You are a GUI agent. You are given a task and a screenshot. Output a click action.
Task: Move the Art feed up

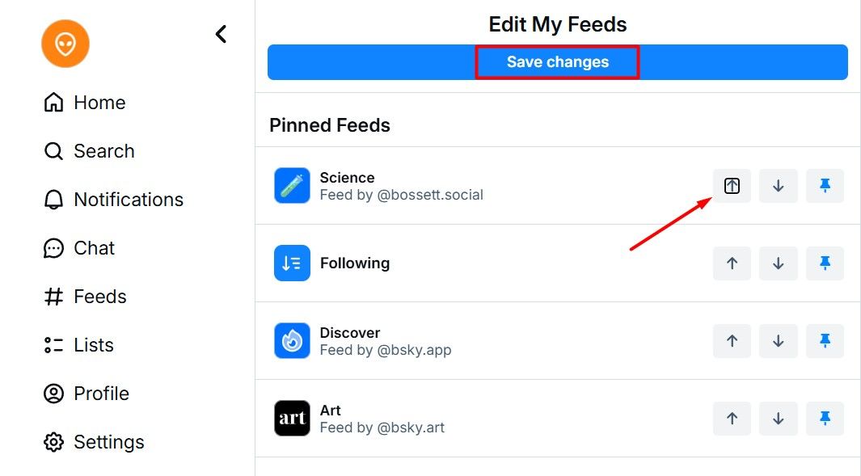(732, 419)
